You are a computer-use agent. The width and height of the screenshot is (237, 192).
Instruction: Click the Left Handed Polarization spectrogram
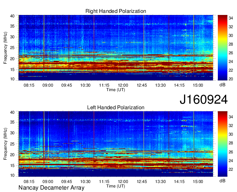pyautogui.click(x=116, y=144)
